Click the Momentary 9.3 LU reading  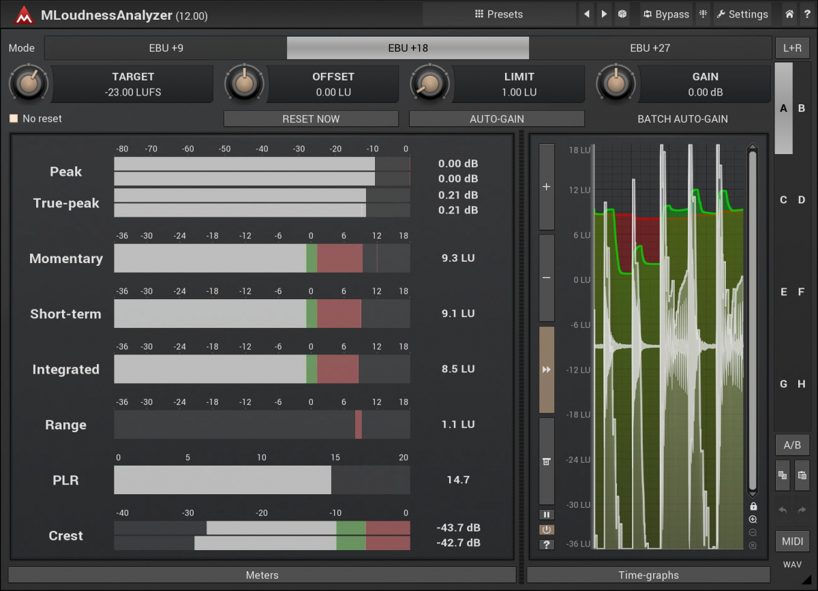458,258
